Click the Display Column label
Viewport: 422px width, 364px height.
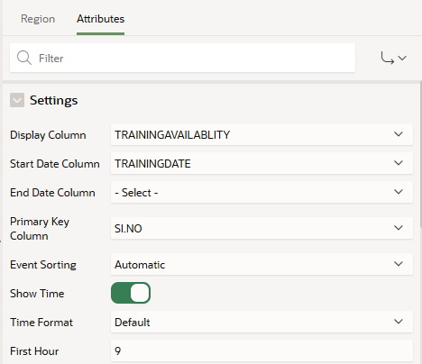[x=48, y=135]
